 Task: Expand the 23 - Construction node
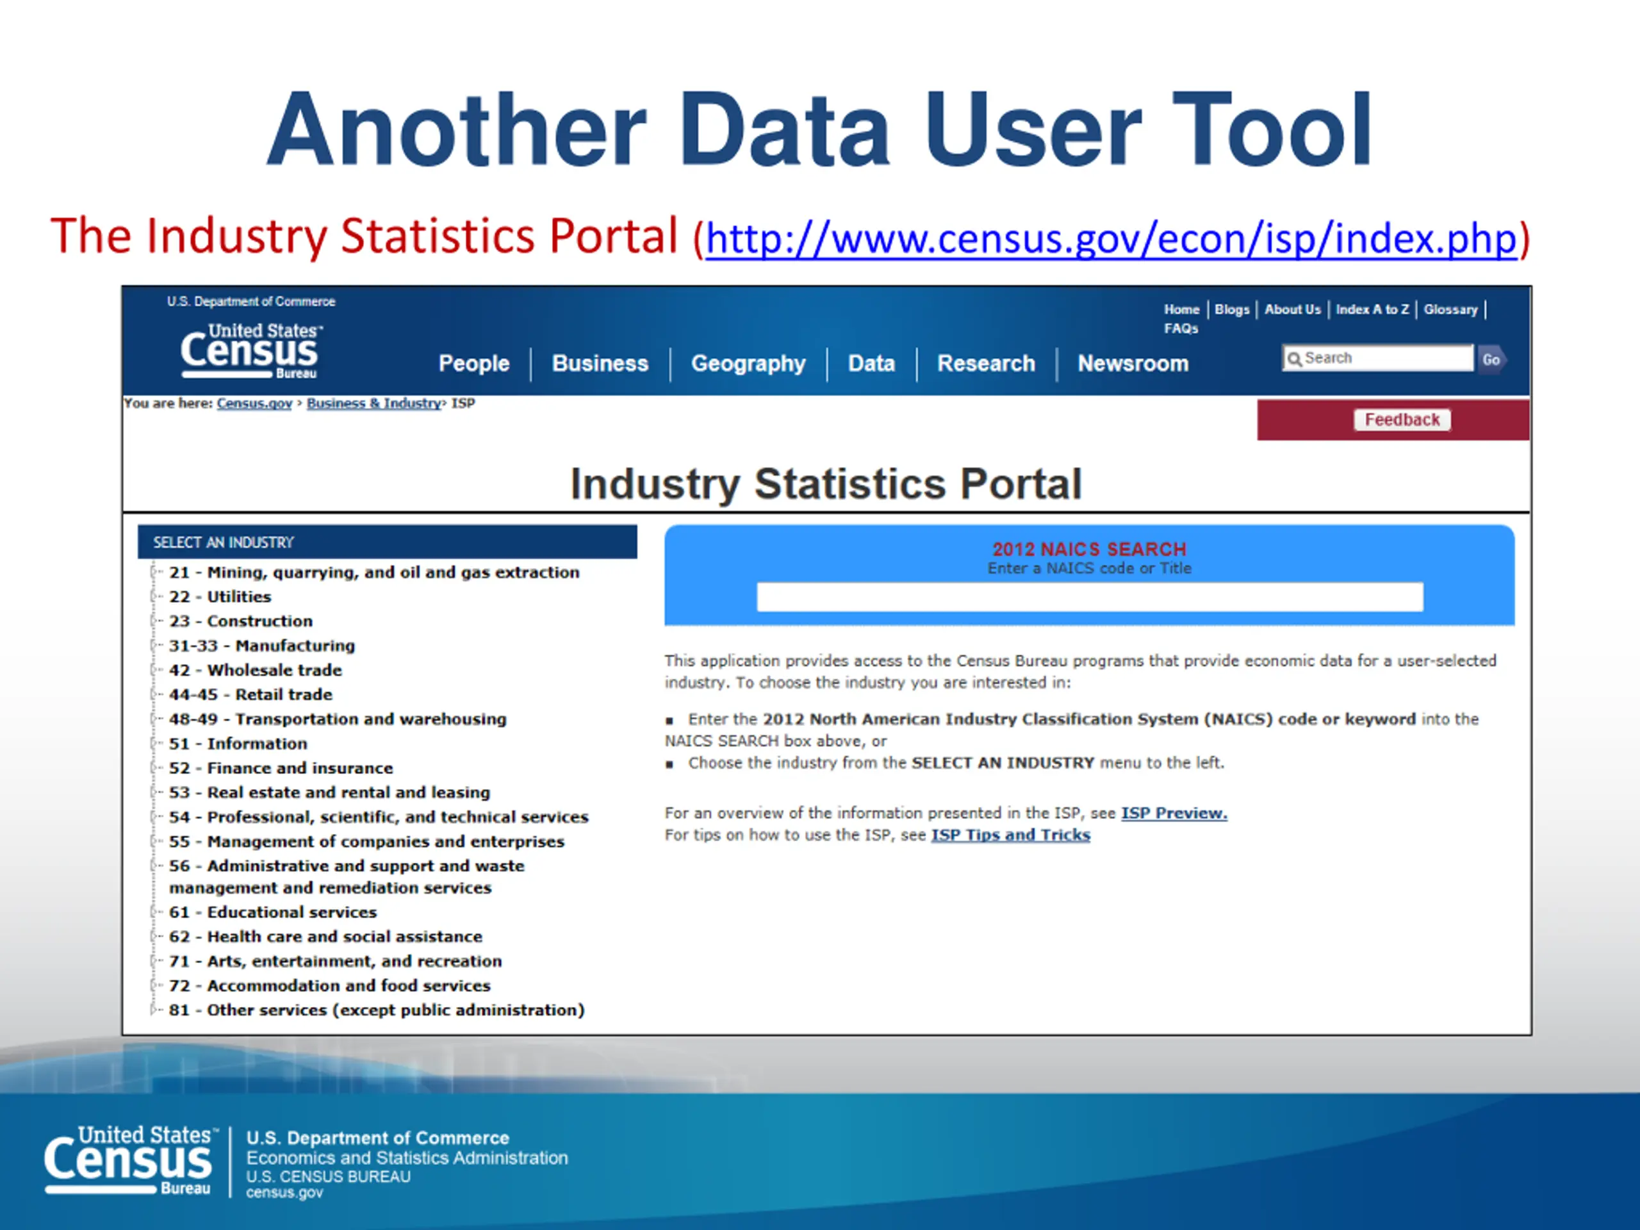tap(154, 621)
